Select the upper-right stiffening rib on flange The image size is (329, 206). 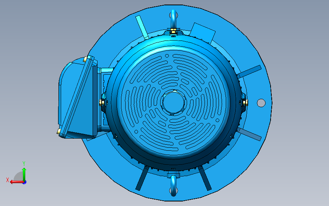pyautogui.click(x=249, y=72)
